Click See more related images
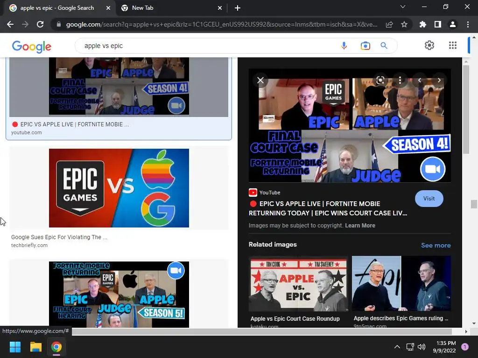This screenshot has height=358, width=478. tap(436, 245)
